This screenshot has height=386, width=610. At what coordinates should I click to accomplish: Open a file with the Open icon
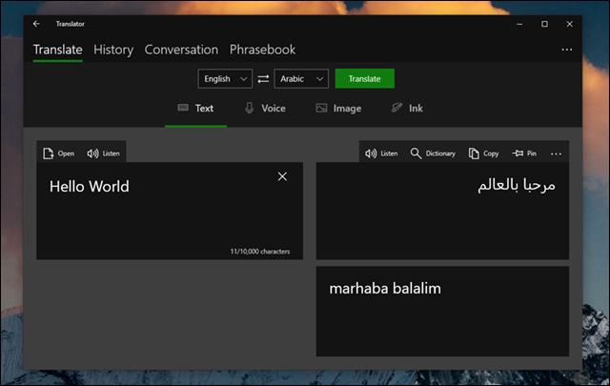pos(58,152)
